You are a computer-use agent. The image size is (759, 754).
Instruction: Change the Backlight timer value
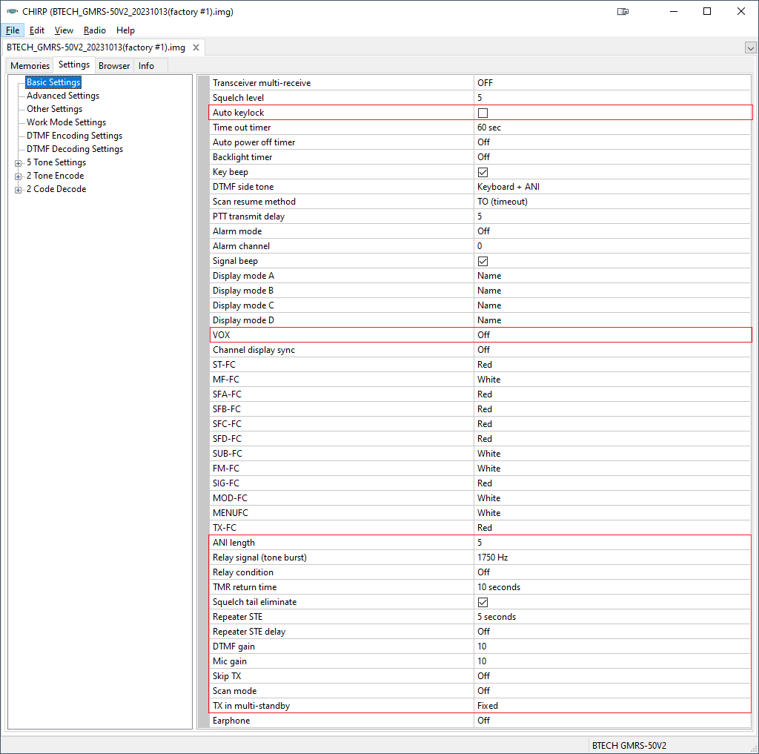coord(611,157)
